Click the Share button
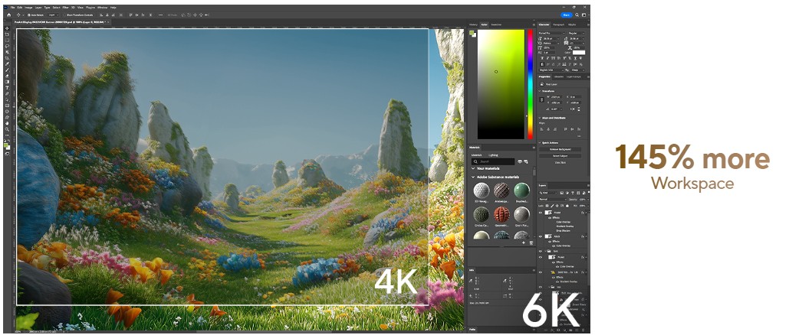 566,15
